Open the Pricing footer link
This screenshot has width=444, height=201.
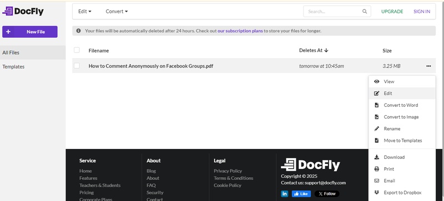coord(87,193)
